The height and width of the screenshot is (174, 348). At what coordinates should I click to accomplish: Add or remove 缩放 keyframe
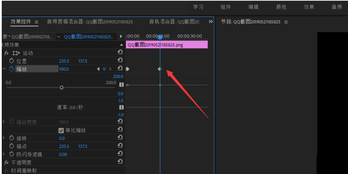click(x=104, y=69)
